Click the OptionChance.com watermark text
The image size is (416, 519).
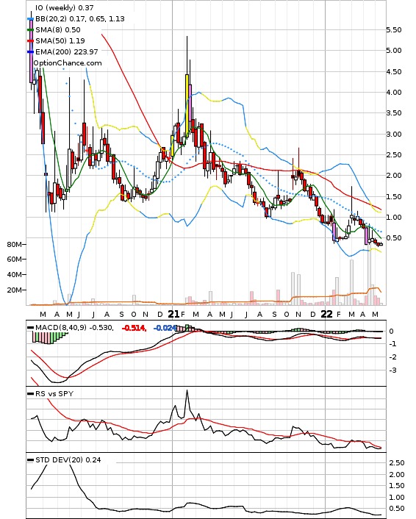[68, 63]
